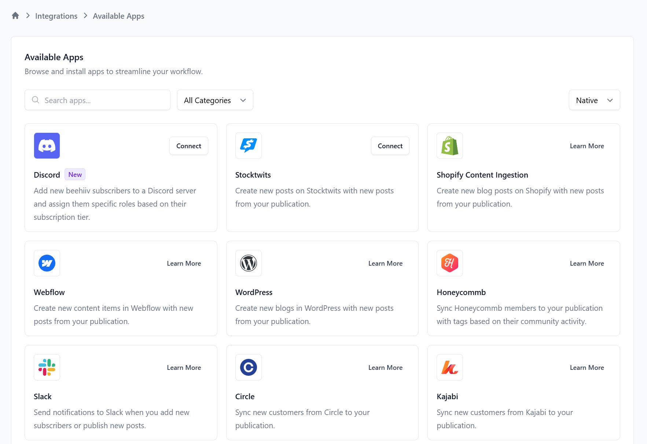
Task: Click the Circle app icon
Action: (x=248, y=367)
